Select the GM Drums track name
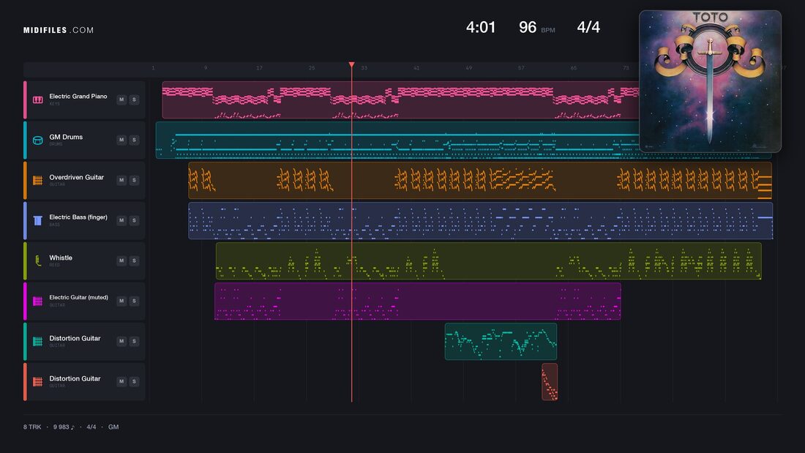This screenshot has width=805, height=453. pos(66,137)
